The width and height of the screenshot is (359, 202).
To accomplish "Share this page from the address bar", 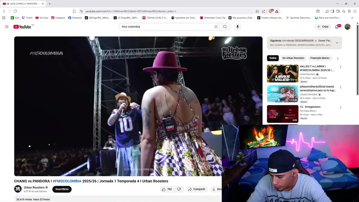I will click(264, 11).
